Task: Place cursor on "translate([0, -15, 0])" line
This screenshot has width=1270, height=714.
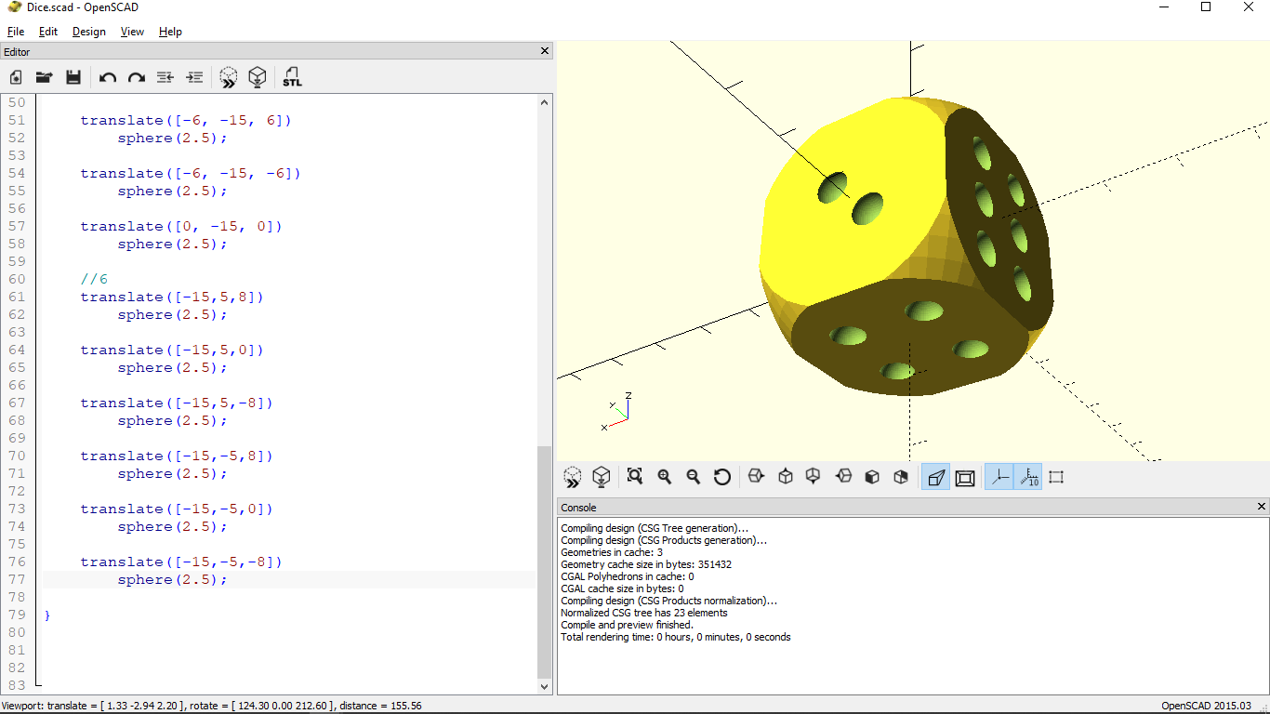Action: [x=181, y=226]
